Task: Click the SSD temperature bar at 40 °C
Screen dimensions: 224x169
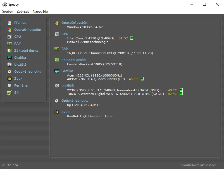Action: tap(181, 90)
